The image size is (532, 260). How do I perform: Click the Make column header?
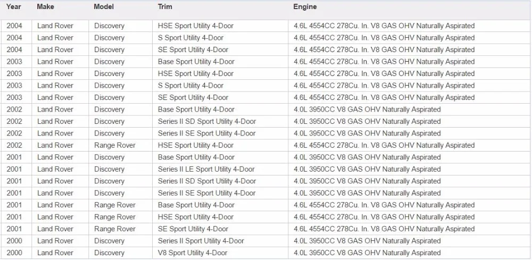(x=45, y=7)
